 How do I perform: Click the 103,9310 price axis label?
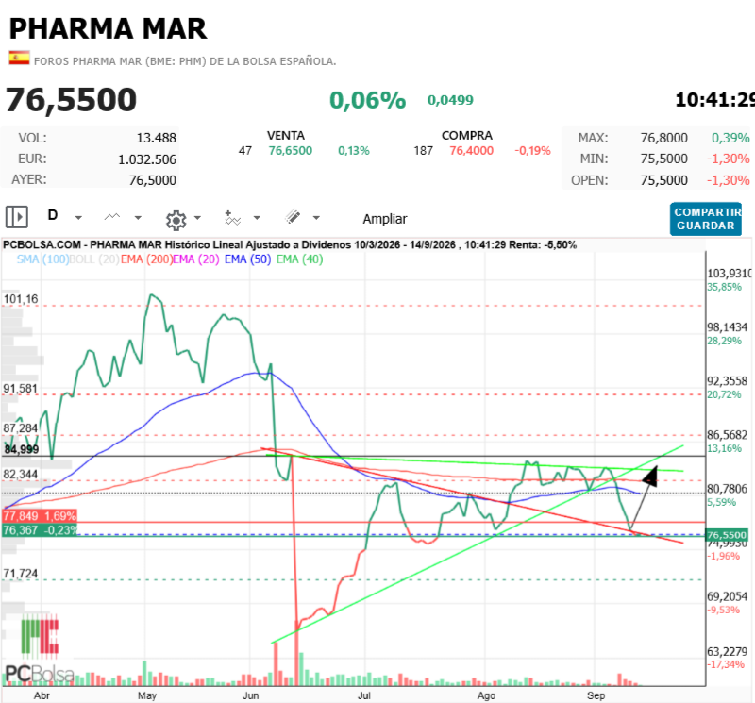tap(729, 274)
